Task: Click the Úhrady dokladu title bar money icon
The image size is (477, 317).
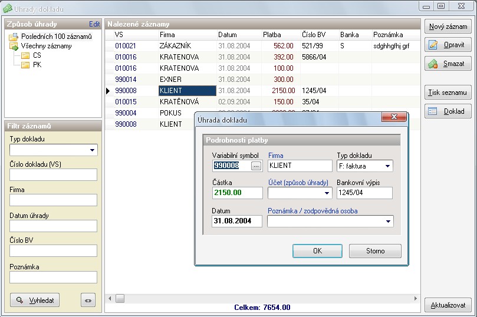Action: (x=7, y=8)
